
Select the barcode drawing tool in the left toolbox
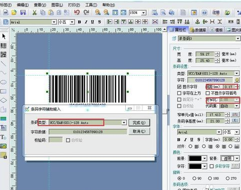tap(4, 46)
